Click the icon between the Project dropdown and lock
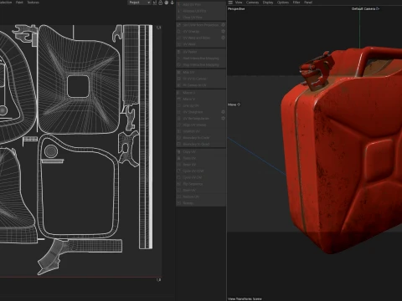 (155, 3)
